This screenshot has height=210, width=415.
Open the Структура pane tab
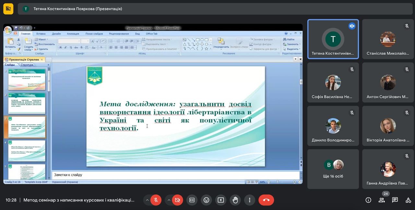click(x=27, y=65)
